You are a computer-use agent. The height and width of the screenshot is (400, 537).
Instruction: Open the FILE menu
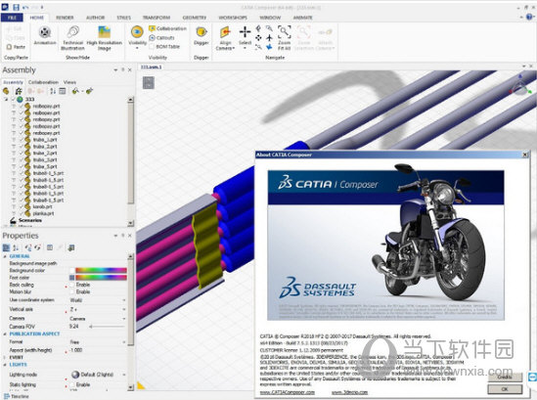(x=12, y=18)
